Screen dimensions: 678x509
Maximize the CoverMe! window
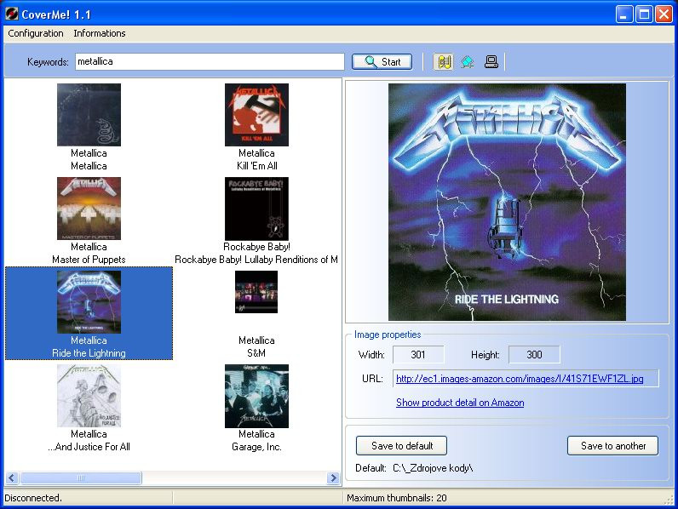tap(644, 14)
